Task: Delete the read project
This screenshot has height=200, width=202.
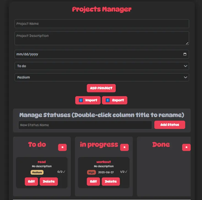Action: [49, 182]
